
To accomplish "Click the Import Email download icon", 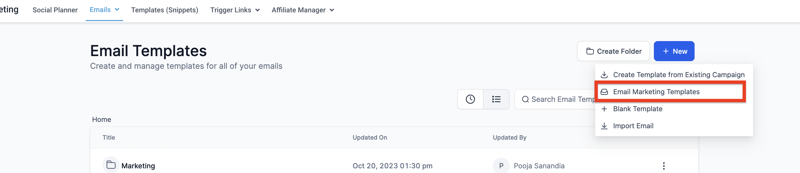I will (604, 126).
